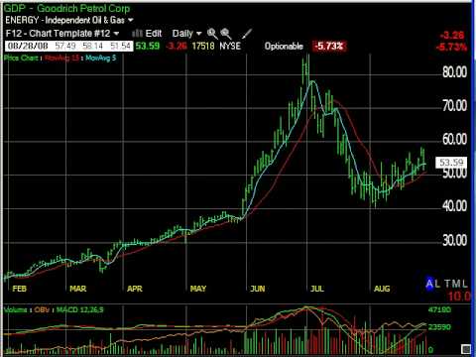Select the highlighted A scale toggle
Viewport: 476px width, 357px height.
coord(429,284)
